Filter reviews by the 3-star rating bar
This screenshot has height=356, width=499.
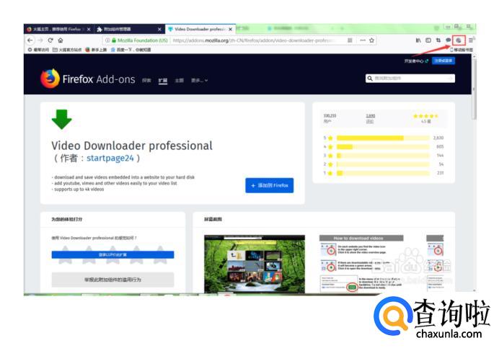pos(383,156)
